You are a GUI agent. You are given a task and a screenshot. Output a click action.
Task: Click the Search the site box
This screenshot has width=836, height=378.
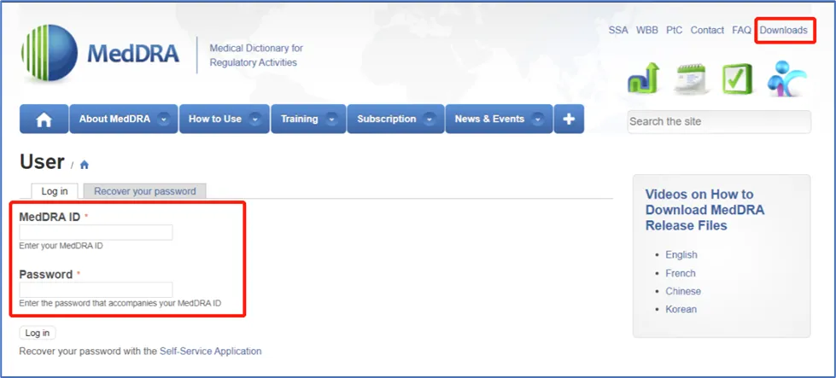click(719, 121)
